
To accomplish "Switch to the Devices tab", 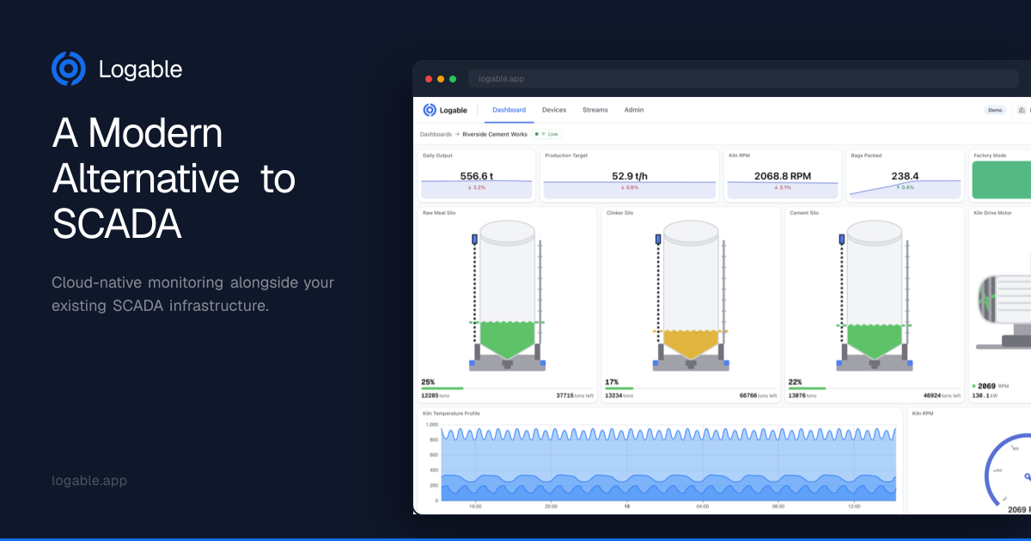I will (554, 110).
